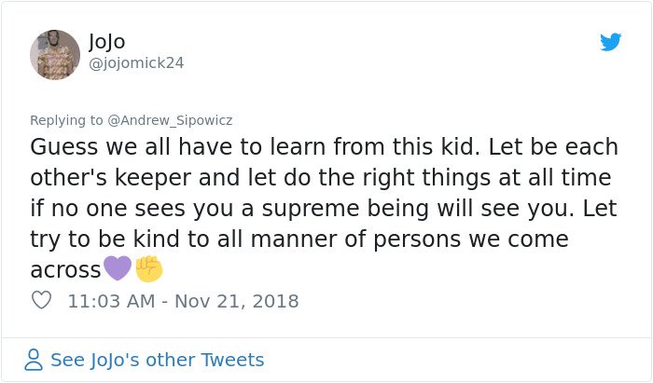
Task: Click the words 'this kid' in the tweet
Action: coord(434,147)
